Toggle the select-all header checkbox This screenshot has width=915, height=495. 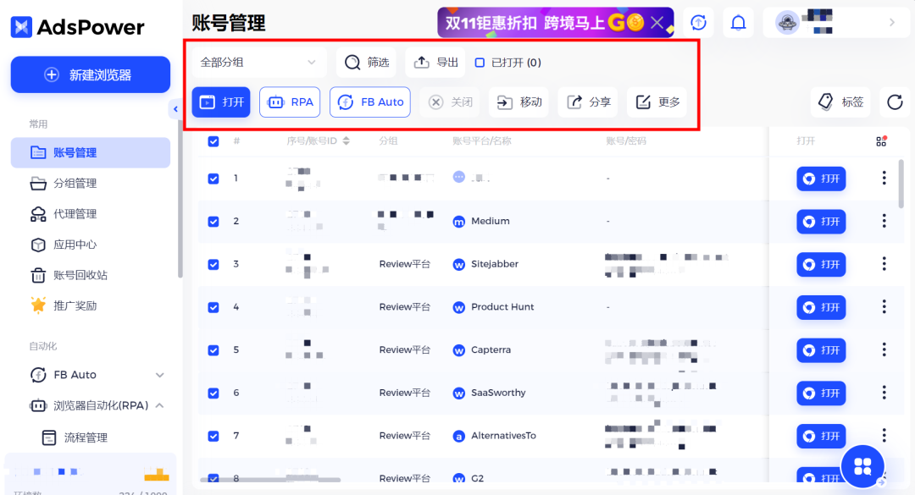click(x=213, y=141)
